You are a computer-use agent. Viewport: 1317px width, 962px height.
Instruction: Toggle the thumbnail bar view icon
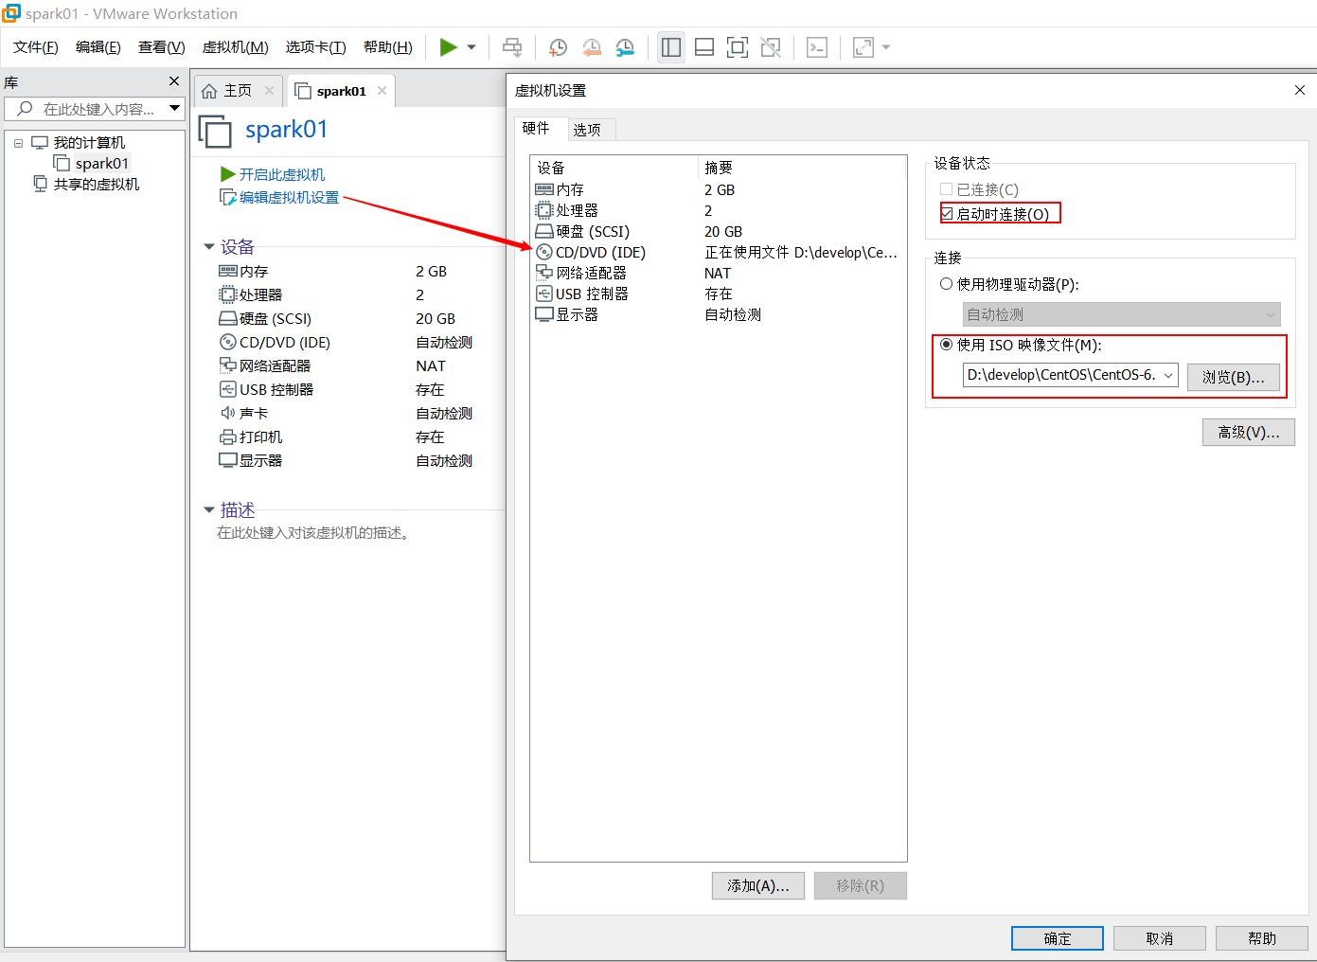point(704,47)
